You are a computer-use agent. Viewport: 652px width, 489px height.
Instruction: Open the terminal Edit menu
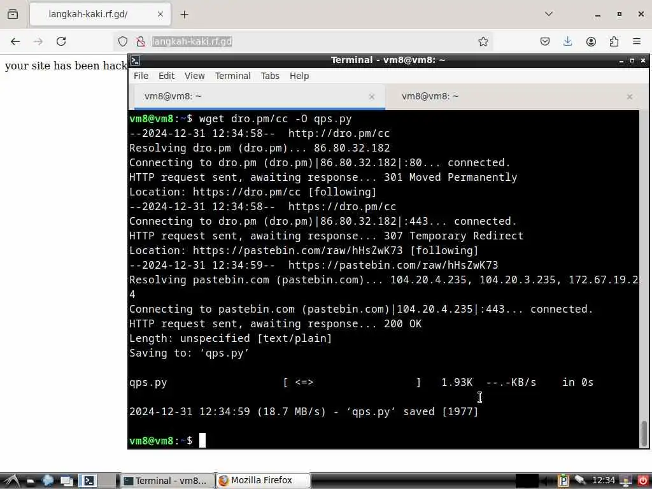(x=166, y=76)
